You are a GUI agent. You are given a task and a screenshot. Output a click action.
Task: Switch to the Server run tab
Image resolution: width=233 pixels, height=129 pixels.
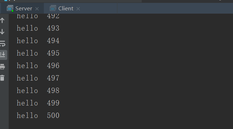[24, 9]
